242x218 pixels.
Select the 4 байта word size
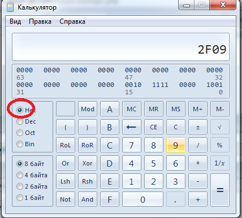(32, 175)
